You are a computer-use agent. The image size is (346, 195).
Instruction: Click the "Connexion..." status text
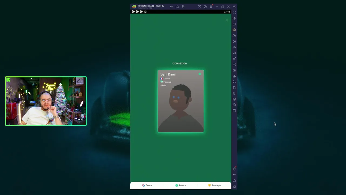[181, 63]
